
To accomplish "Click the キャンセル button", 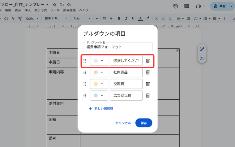I will point(123,123).
